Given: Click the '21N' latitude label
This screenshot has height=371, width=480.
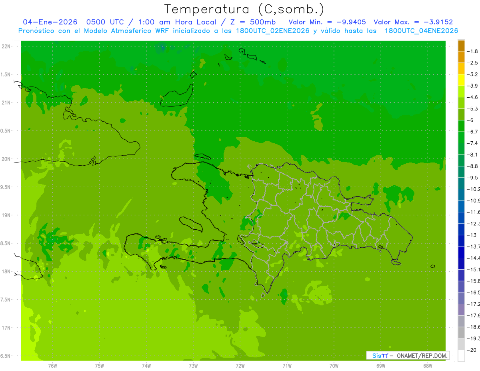Looking at the screenshot, I should [x=6, y=103].
